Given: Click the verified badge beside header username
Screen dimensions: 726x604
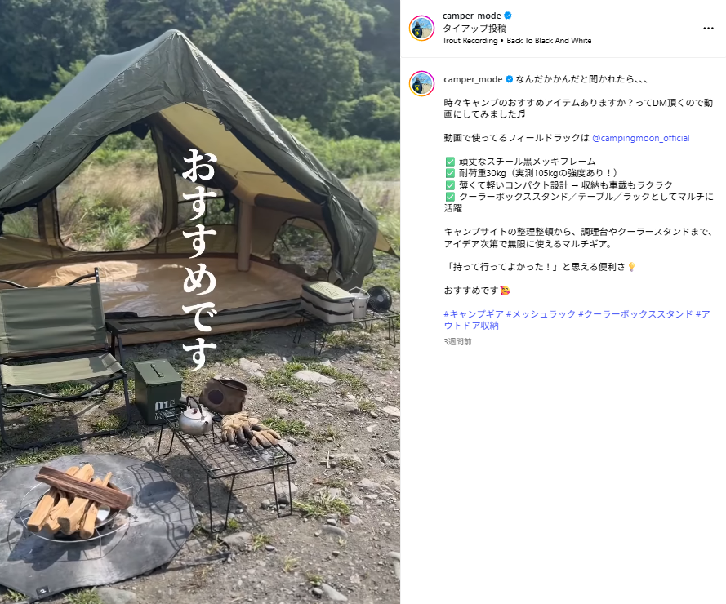Looking at the screenshot, I should (507, 16).
